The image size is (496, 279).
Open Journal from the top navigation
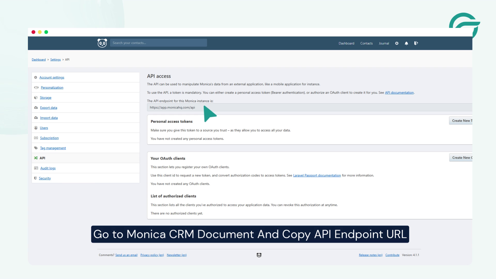point(384,43)
